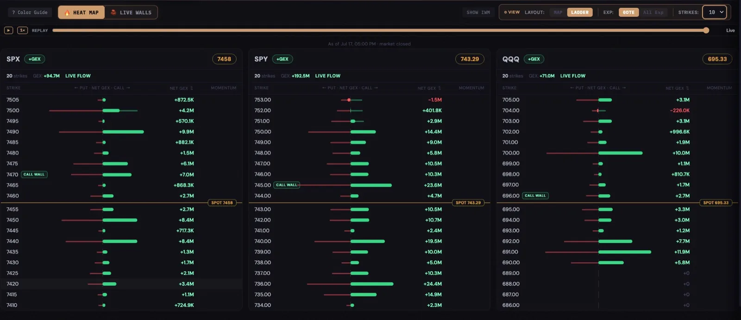This screenshot has width=741, height=320.
Task: Open the Color Guide help
Action: point(30,12)
